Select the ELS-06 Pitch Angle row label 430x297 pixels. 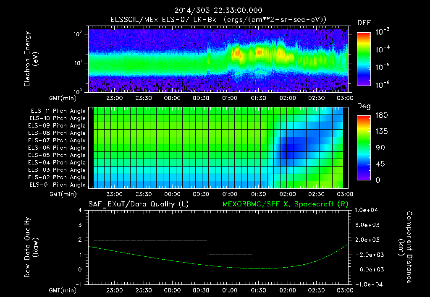[57, 148]
